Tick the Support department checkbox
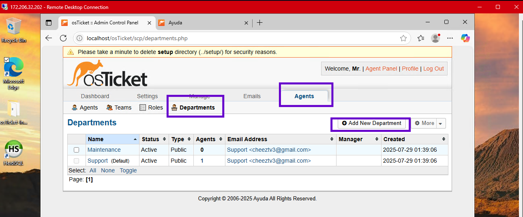 76,161
